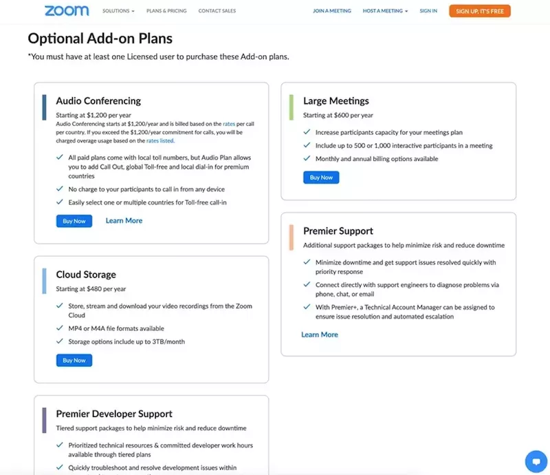The width and height of the screenshot is (550, 475).
Task: Expand the Solutions dropdown menu
Action: [x=118, y=10]
